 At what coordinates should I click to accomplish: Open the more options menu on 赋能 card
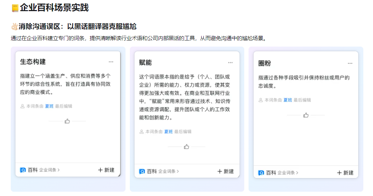[x=230, y=63]
